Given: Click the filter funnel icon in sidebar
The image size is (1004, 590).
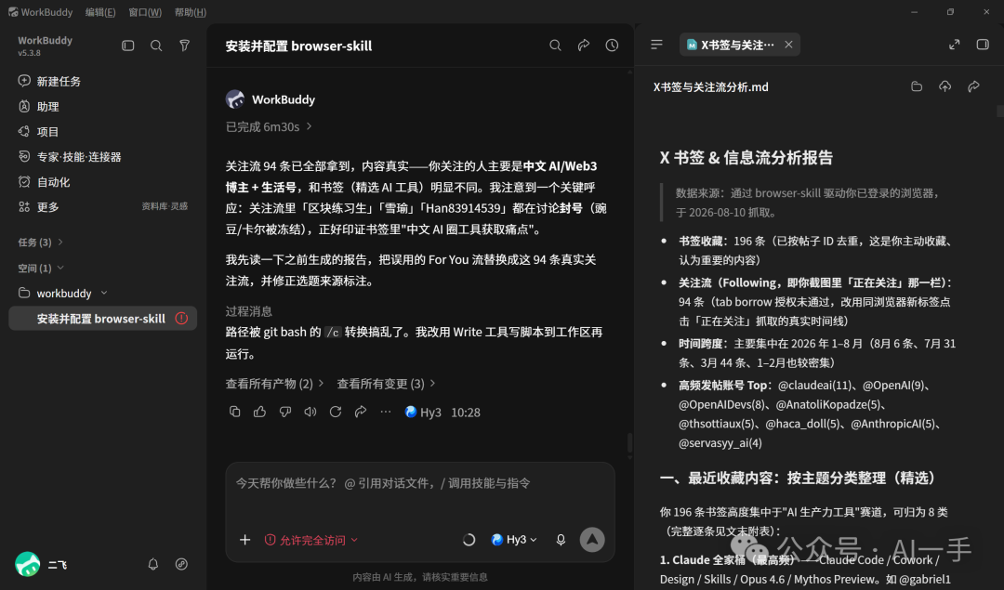Looking at the screenshot, I should (184, 46).
